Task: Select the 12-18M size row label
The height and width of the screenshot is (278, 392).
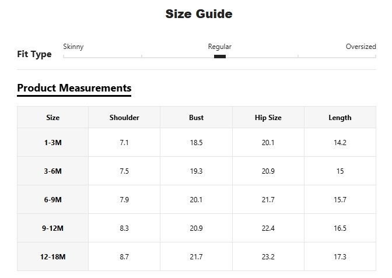Action: click(x=52, y=257)
